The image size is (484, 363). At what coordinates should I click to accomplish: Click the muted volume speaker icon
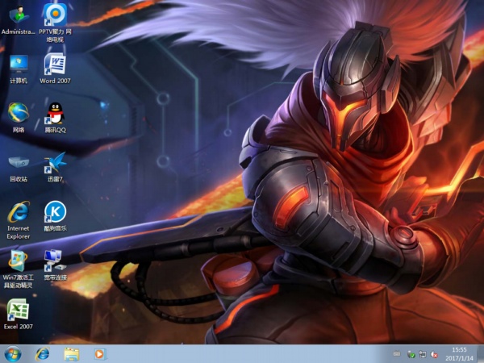coord(434,354)
